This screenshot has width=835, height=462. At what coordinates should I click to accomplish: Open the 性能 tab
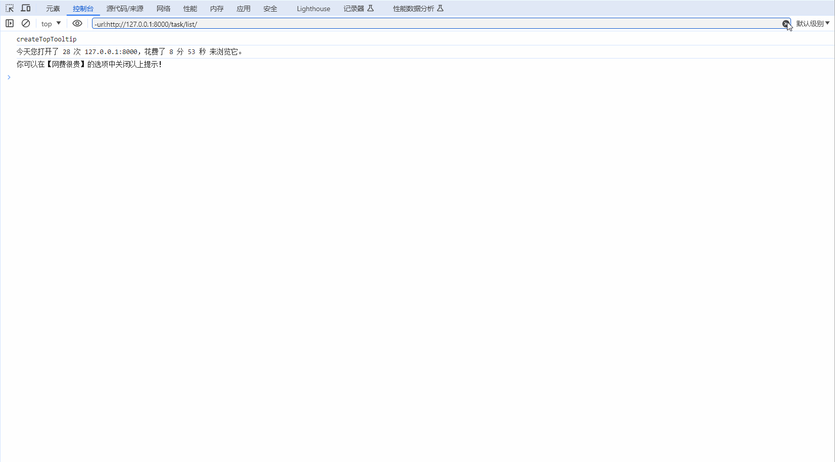[x=190, y=9]
